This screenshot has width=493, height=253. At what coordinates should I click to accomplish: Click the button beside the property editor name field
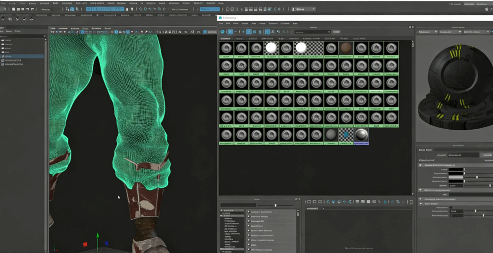[487, 155]
